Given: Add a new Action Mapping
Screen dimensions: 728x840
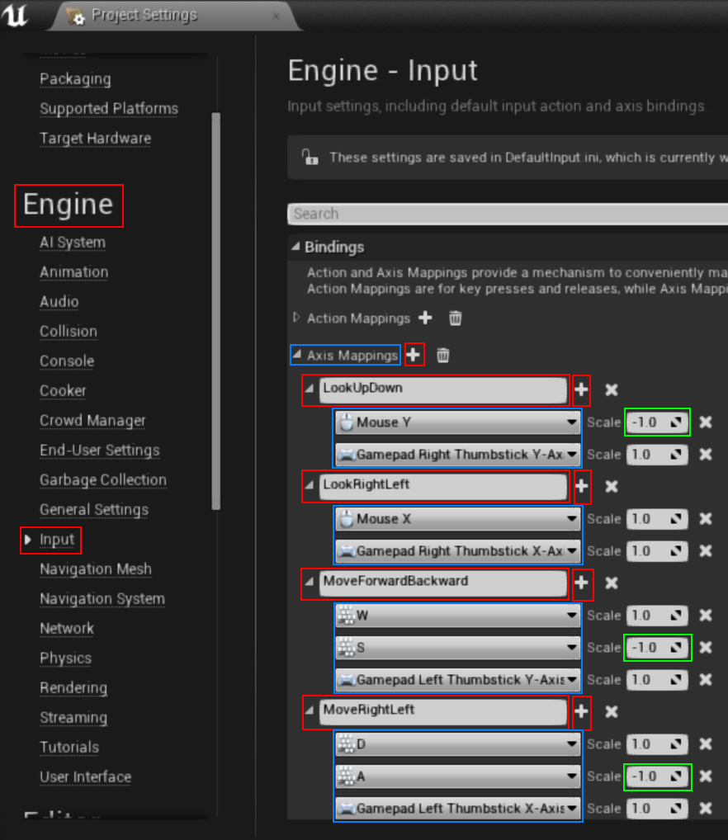Looking at the screenshot, I should pyautogui.click(x=424, y=318).
